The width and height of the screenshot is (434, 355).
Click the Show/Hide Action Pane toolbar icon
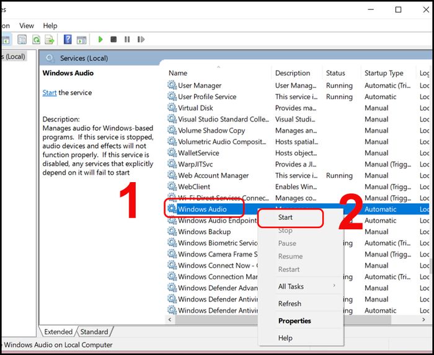[x=81, y=40]
